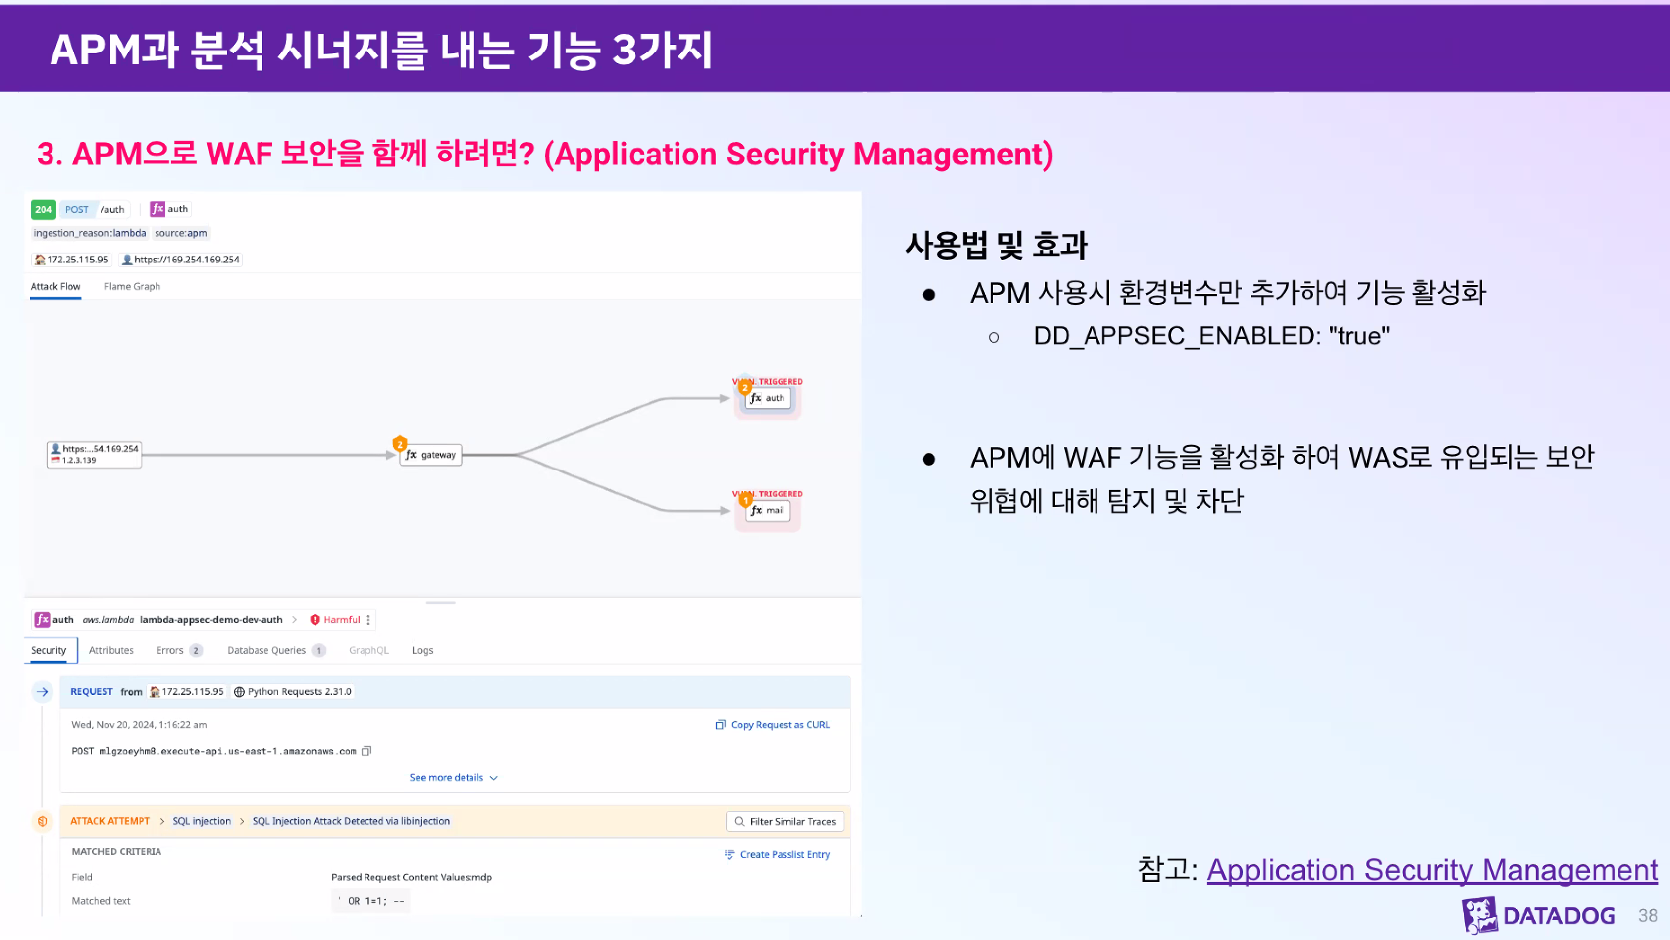Click Filter Similar Traces button

785,821
